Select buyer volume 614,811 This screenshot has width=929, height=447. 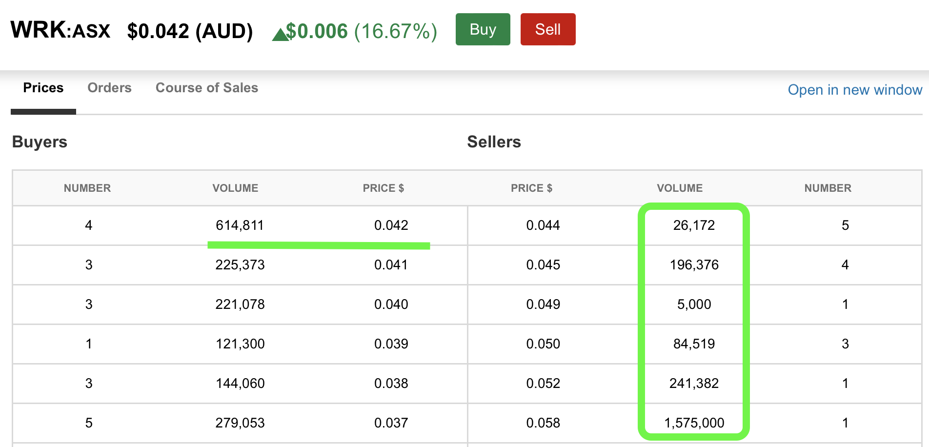pos(240,225)
